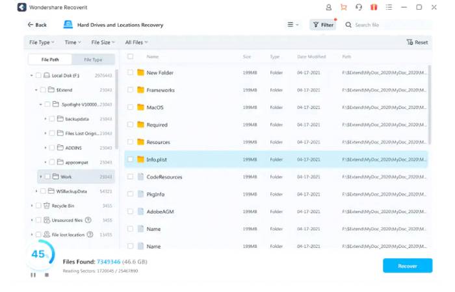
Task: Click the red gift box icon
Action: click(x=374, y=7)
